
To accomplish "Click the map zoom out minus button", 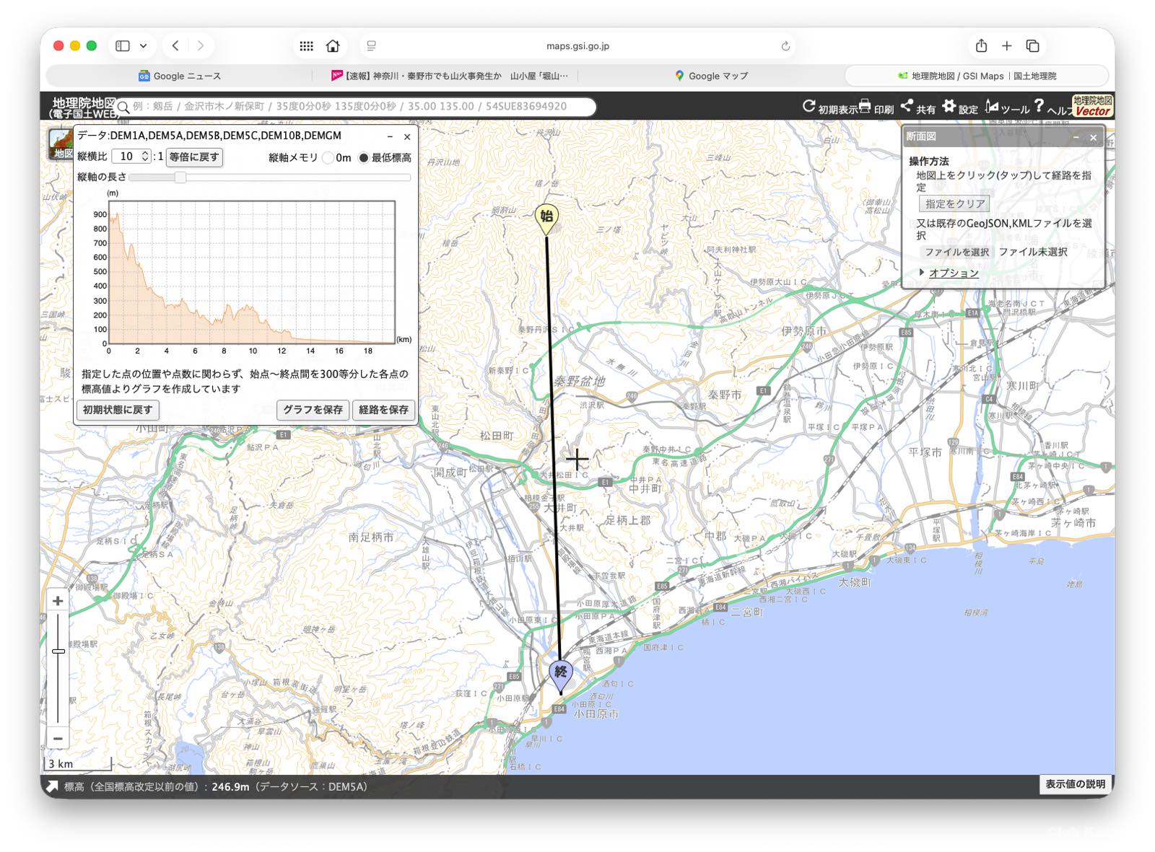I will [58, 738].
